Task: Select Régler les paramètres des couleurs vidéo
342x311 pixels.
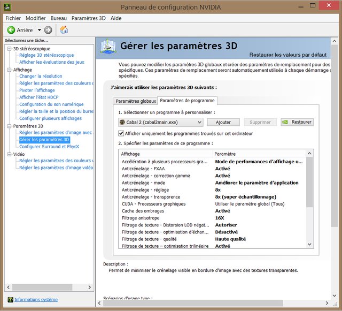Action: pos(56,161)
